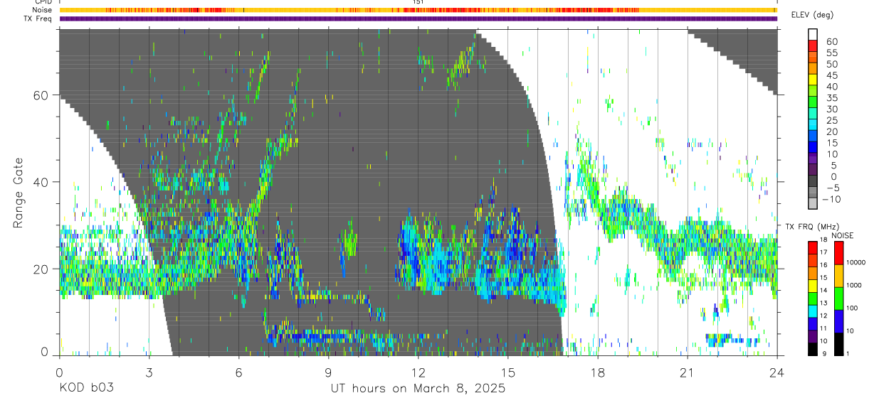Click the 'TX Freq' row label at top left
The width and height of the screenshot is (874, 403).
click(38, 18)
